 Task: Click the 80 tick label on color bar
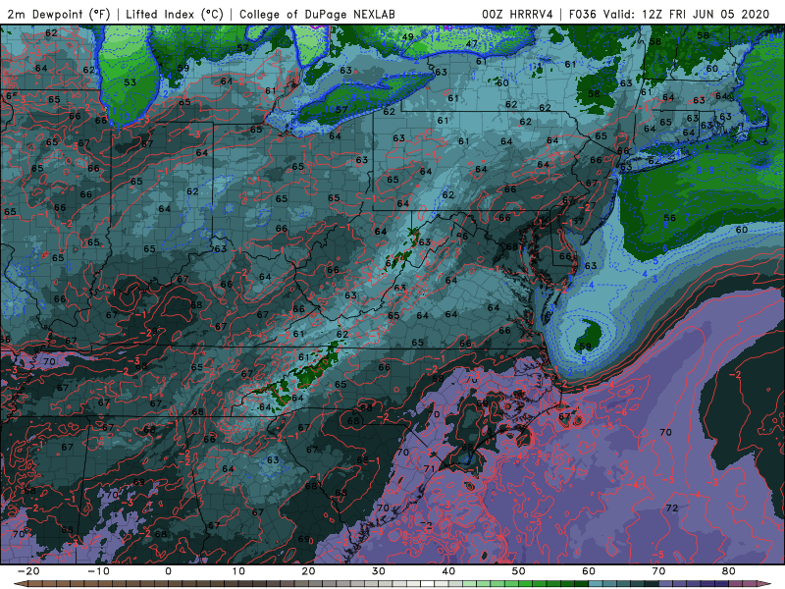point(729,571)
